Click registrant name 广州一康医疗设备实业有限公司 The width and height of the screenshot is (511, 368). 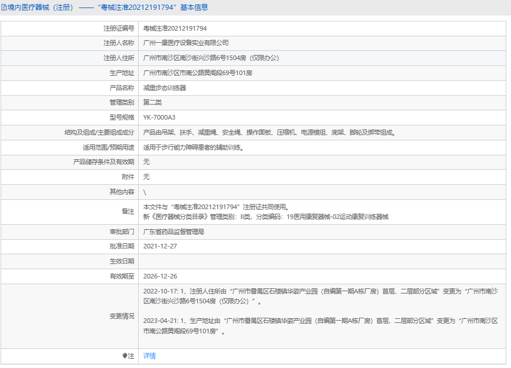pyautogui.click(x=186, y=43)
